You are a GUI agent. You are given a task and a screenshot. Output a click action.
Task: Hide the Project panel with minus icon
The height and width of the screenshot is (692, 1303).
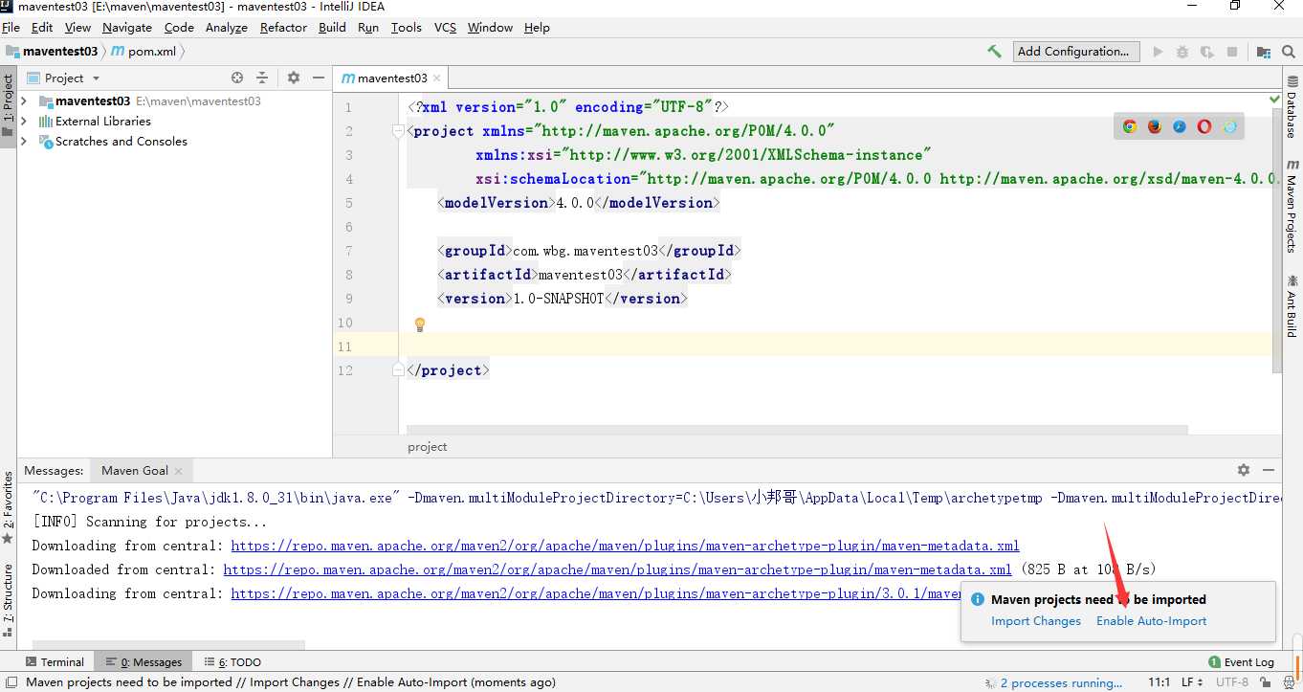coord(319,78)
